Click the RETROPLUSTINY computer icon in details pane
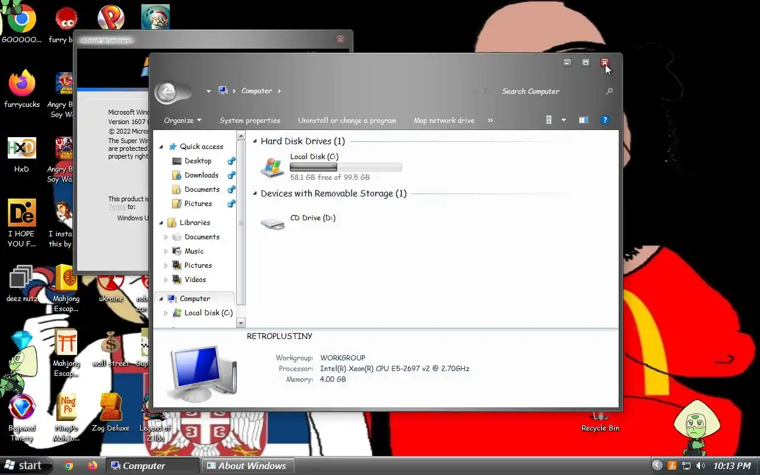This screenshot has width=760, height=475. click(x=204, y=373)
